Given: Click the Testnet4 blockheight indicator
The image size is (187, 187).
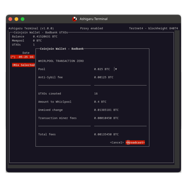Looking at the screenshot, I should click(x=153, y=28).
